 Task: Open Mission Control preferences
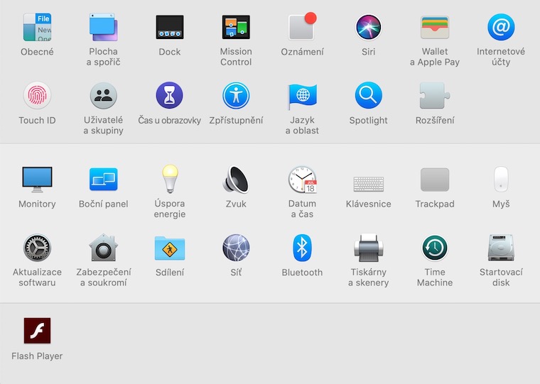point(236,27)
